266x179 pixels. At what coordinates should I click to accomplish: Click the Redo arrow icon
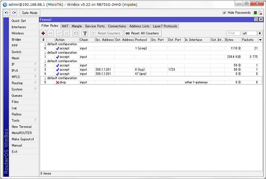pos(14,13)
